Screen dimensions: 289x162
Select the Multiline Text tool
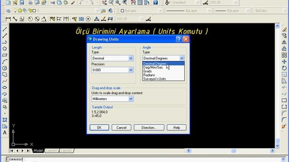coord(5,133)
